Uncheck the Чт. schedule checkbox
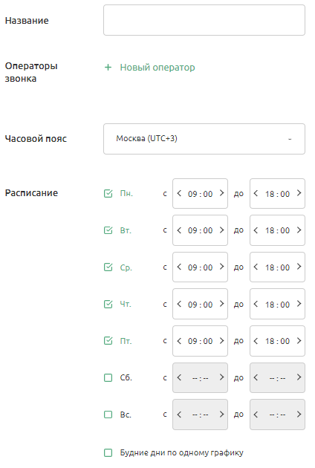315x468 pixels. click(x=108, y=304)
